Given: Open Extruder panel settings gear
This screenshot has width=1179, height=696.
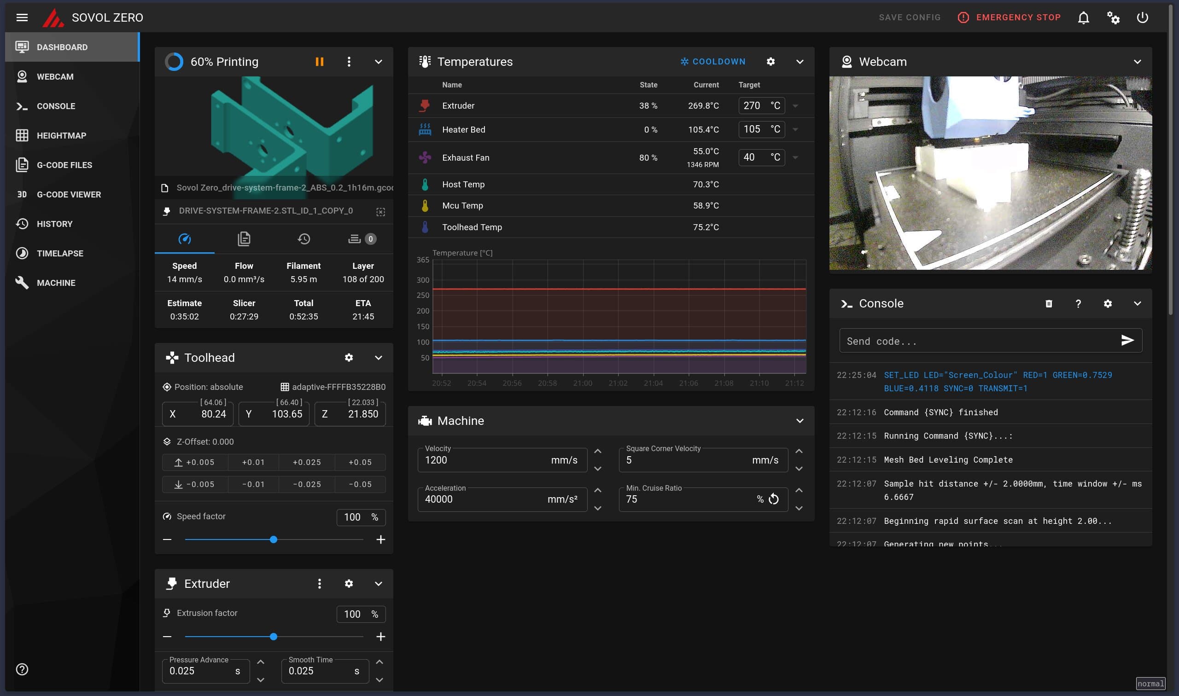Looking at the screenshot, I should (x=349, y=583).
